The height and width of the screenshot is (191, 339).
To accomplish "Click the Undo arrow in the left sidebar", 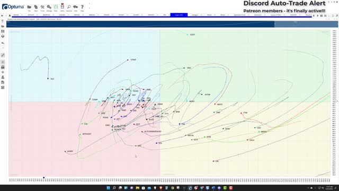I will (3, 43).
